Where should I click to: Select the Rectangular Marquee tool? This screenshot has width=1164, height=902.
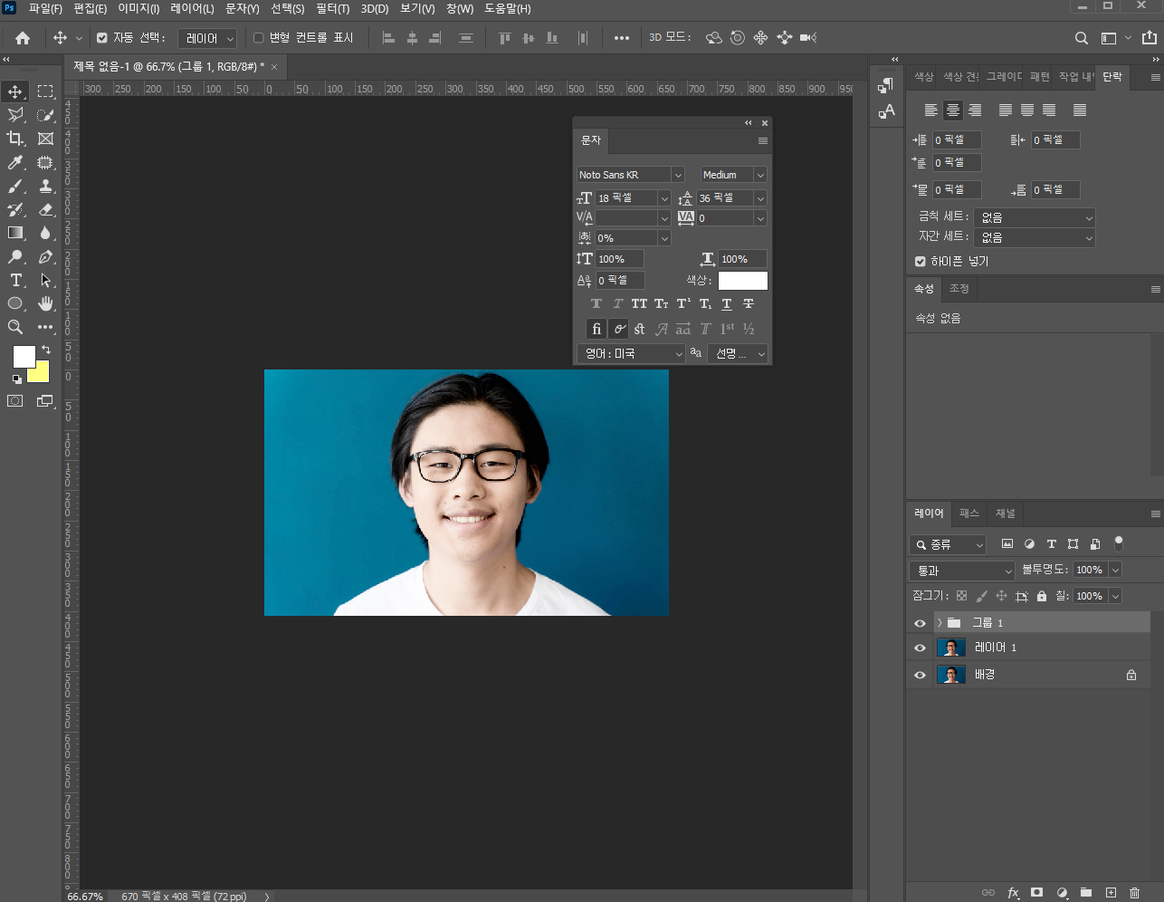(45, 91)
